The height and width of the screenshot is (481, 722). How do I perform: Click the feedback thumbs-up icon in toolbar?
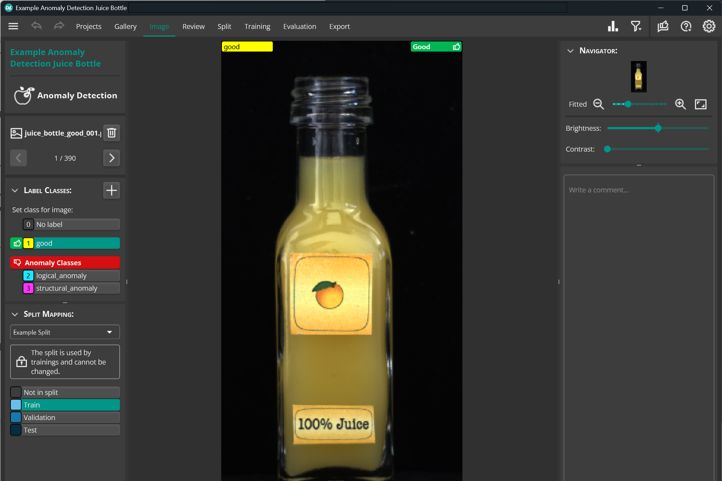[663, 26]
